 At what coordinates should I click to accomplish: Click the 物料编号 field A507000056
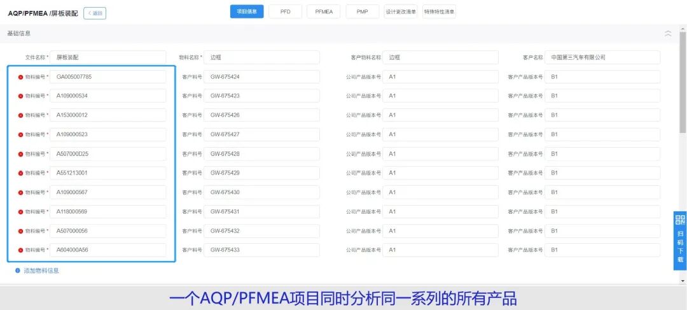(108, 230)
